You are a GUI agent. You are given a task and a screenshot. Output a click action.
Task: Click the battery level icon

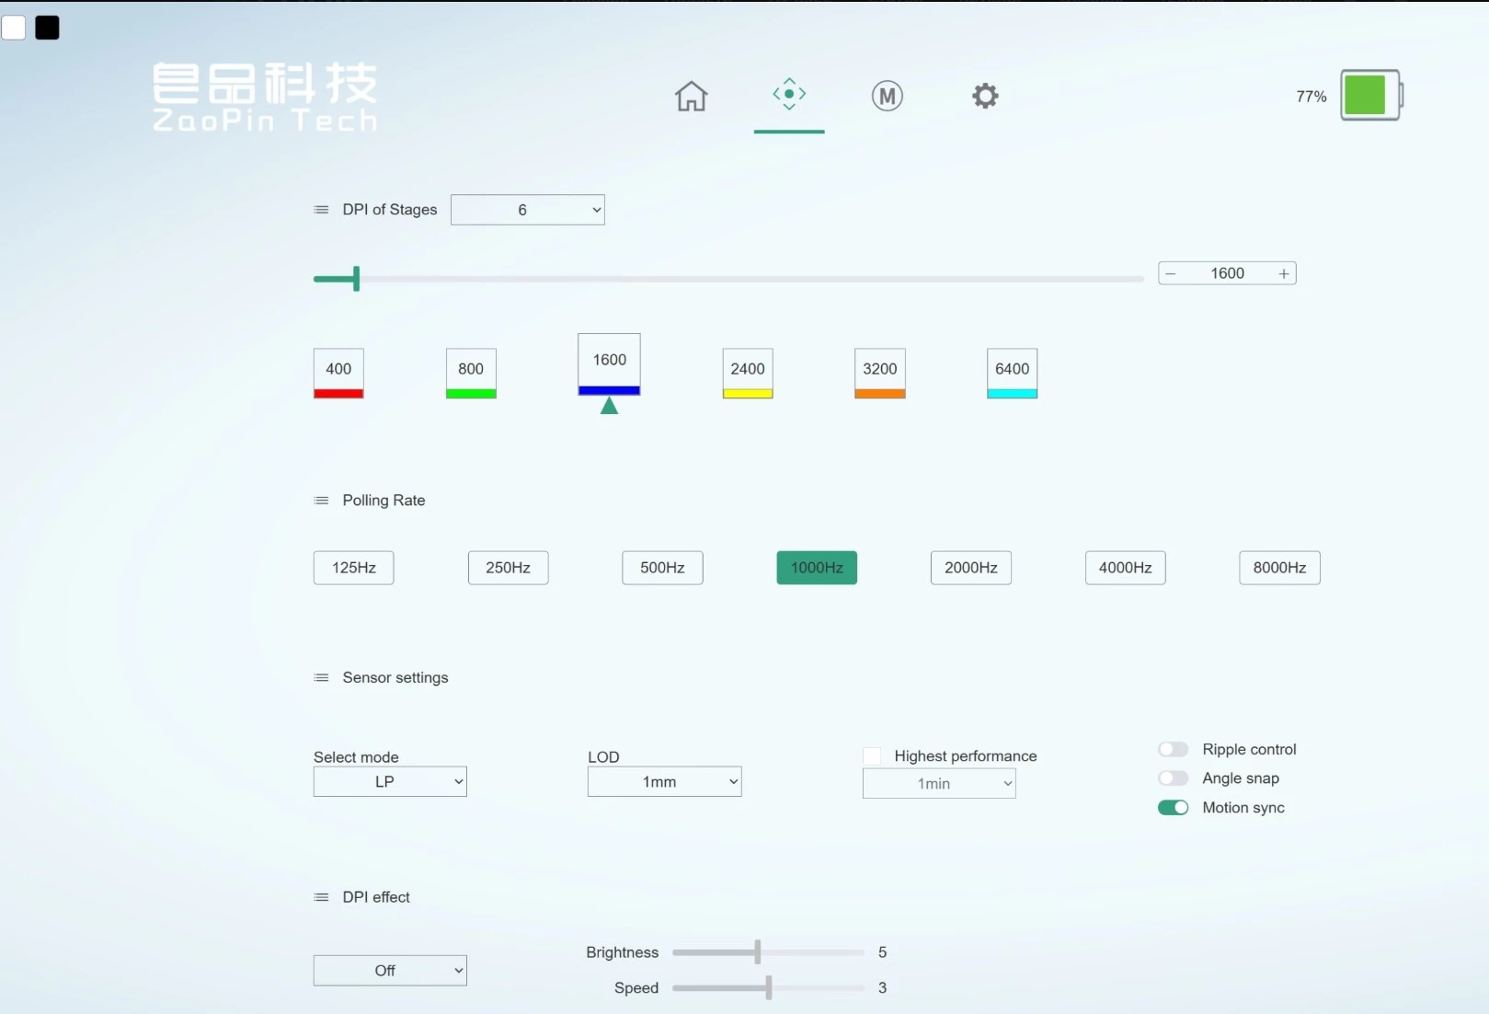1370,95
